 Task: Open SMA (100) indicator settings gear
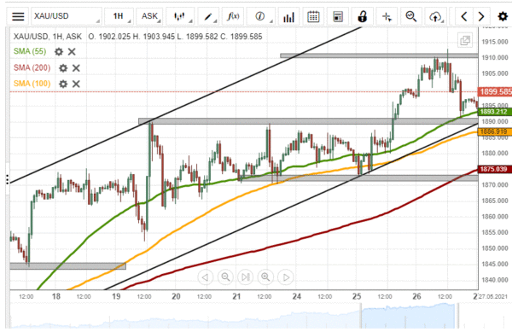click(x=63, y=84)
